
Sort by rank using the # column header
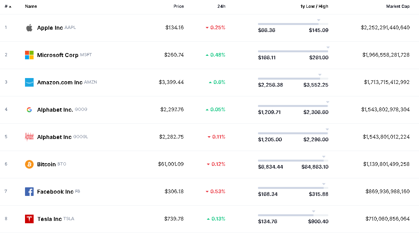[7, 7]
